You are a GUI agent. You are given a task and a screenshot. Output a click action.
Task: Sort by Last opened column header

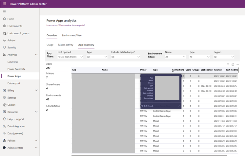click(207, 70)
